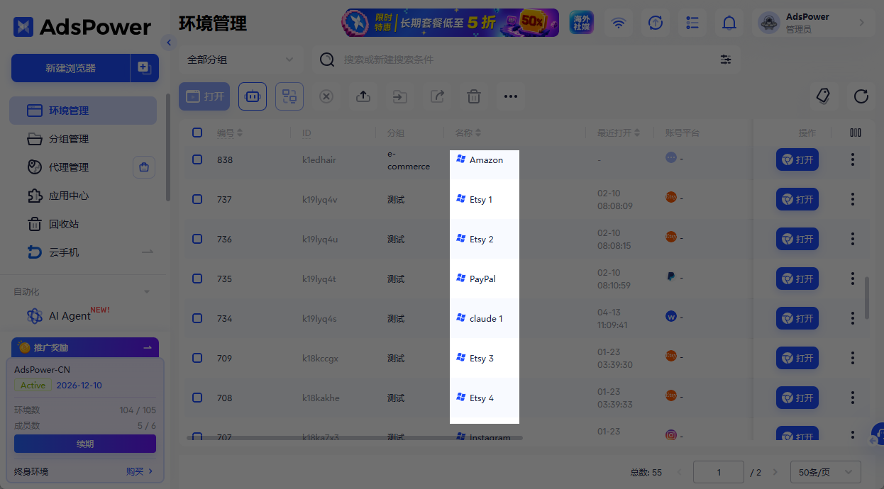Expand the 自动化 section arrow
Screen dimensions: 884x489
(147, 292)
